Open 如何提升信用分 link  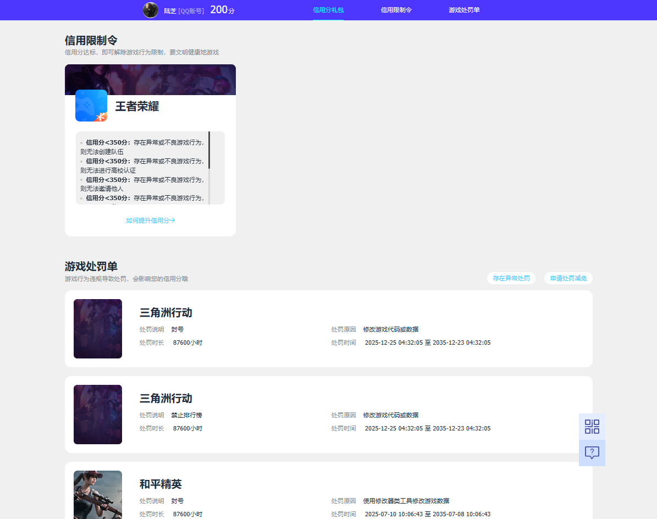point(151,220)
